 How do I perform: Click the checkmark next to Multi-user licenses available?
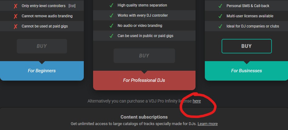click(x=220, y=16)
